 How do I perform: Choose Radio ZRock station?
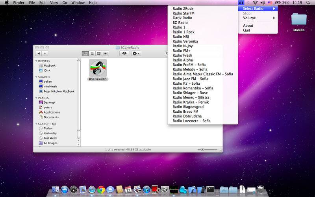[203, 8]
